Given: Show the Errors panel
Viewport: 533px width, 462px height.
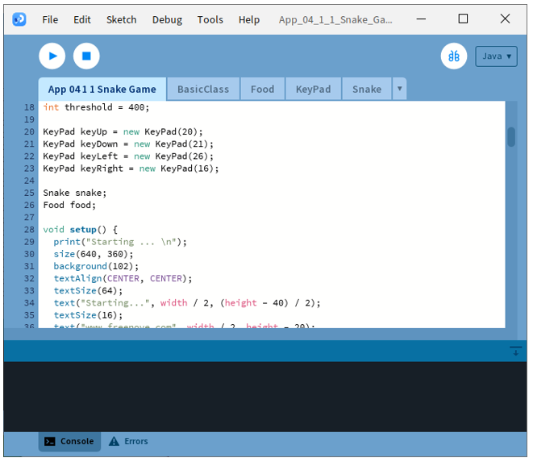Looking at the screenshot, I should pyautogui.click(x=128, y=441).
